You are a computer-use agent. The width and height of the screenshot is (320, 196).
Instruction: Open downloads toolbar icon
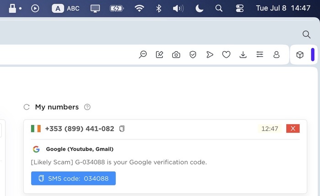pos(243,55)
